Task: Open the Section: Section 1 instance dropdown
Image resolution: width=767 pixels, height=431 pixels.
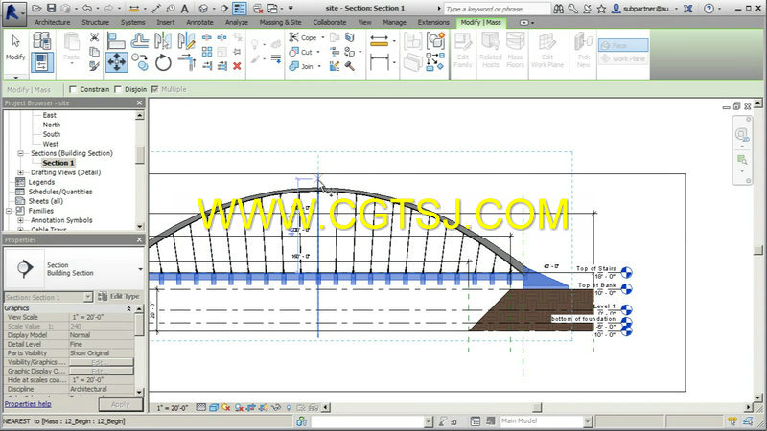Action: click(87, 297)
